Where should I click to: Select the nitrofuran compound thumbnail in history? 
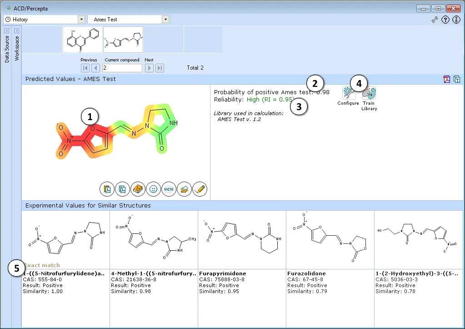click(x=123, y=40)
